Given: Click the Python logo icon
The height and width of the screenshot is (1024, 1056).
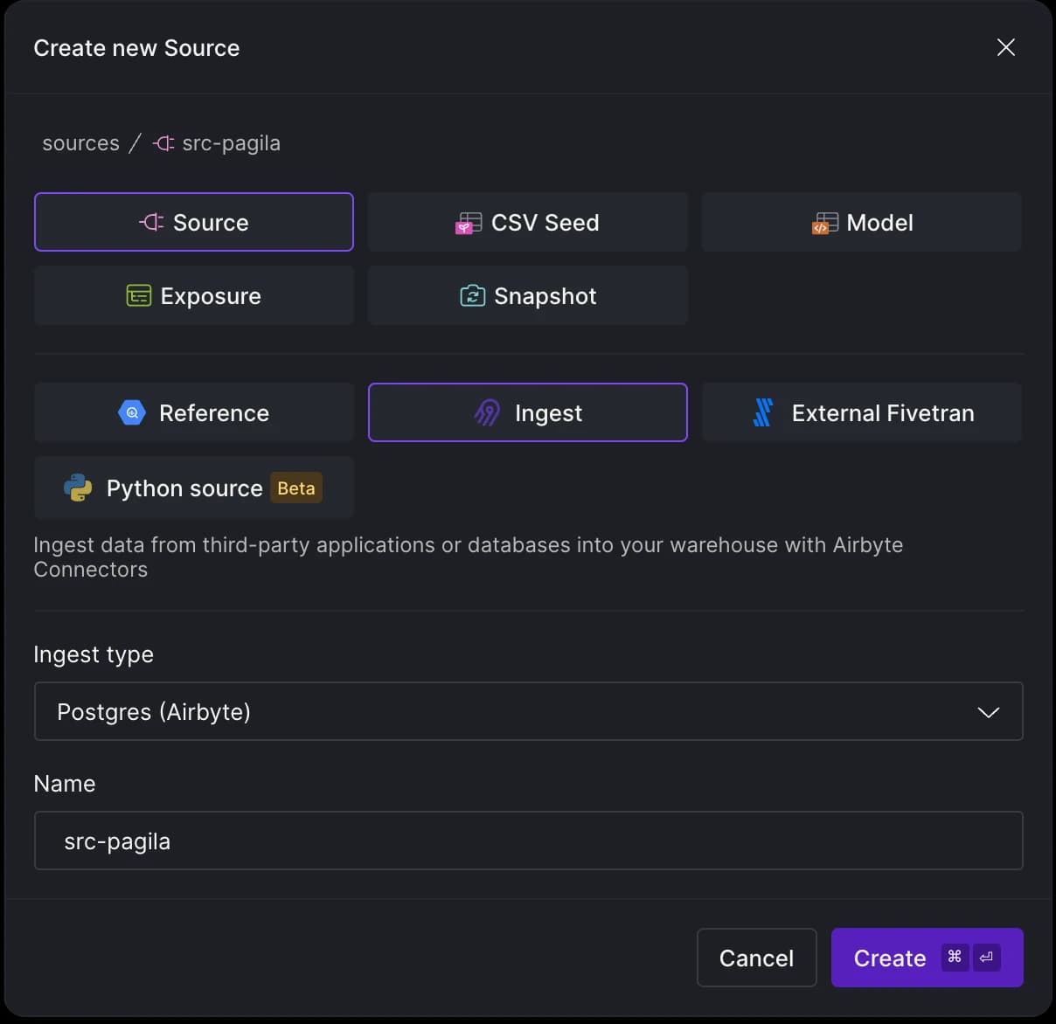Looking at the screenshot, I should click(78, 488).
